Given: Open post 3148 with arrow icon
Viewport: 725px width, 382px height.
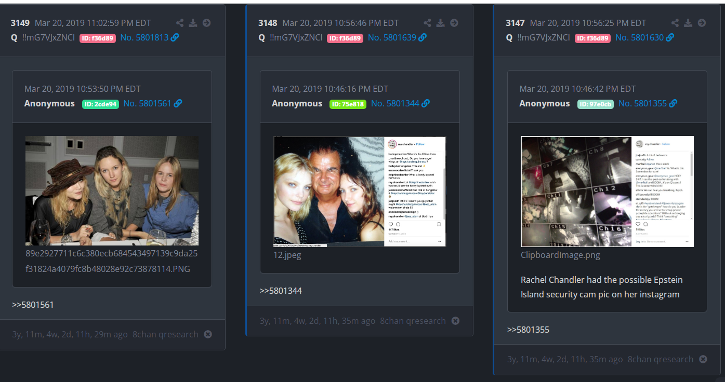Looking at the screenshot, I should [454, 23].
